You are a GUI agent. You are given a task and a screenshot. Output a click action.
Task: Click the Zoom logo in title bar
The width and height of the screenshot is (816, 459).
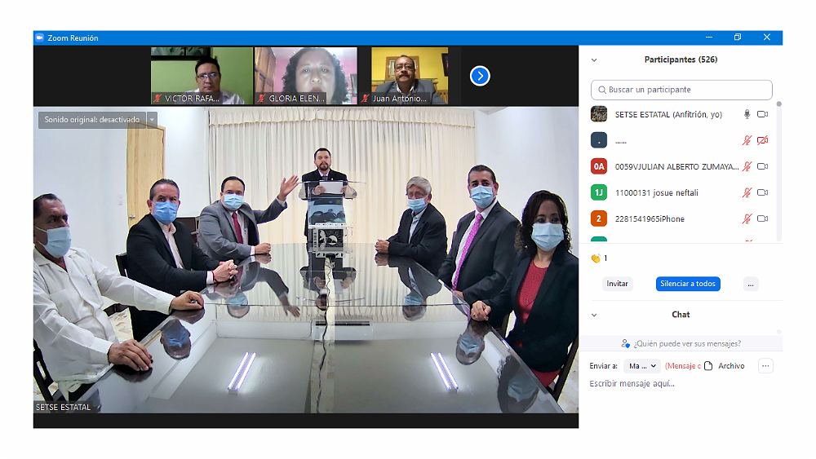click(x=39, y=38)
